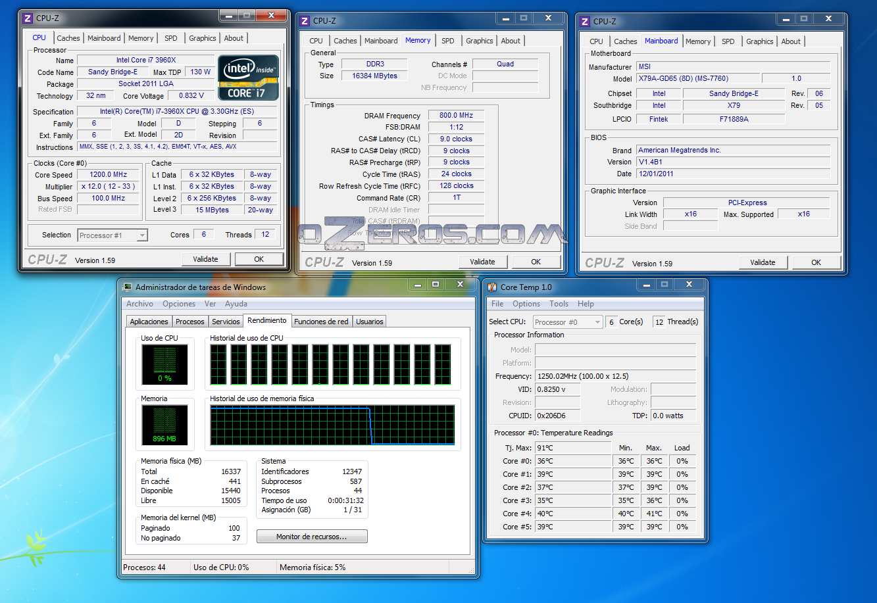Select Mainboard tab in the middle CPU-Z window

[381, 41]
